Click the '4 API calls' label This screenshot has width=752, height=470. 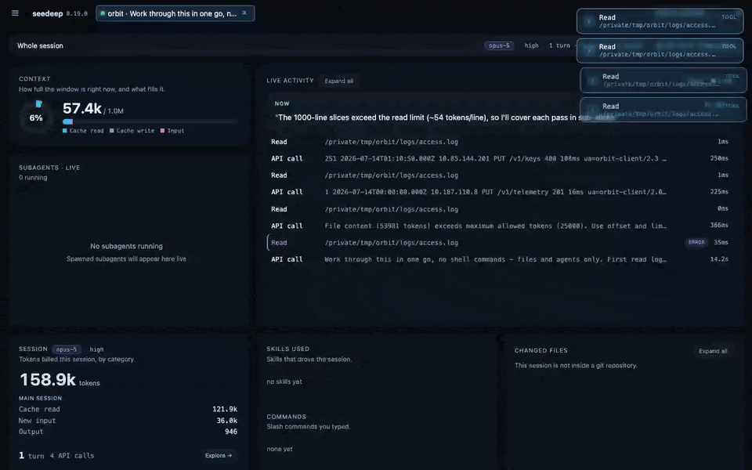[72, 456]
